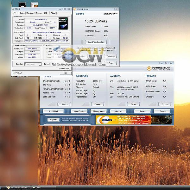Click the 3DMark Score title bar icon
Viewport: 190px width, 190px height.
pyautogui.click(x=75, y=9)
